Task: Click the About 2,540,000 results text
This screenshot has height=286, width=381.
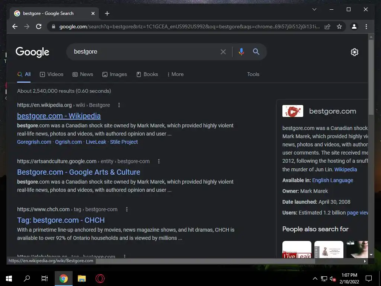Action: (x=64, y=91)
